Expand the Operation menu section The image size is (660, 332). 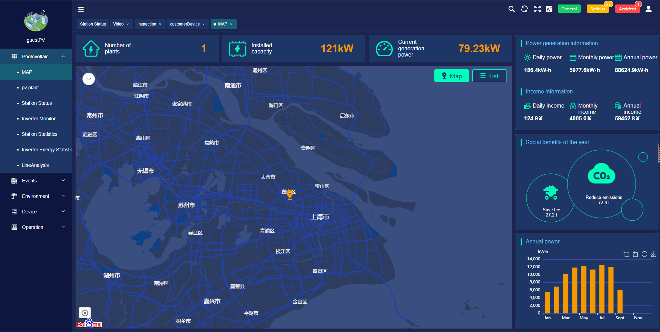63,227
